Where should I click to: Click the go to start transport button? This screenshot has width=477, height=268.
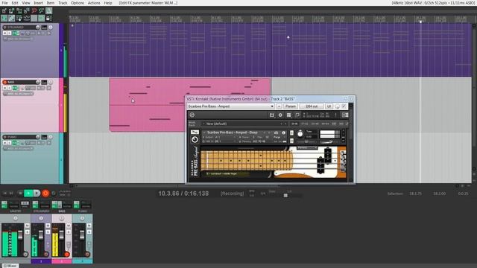[4, 194]
